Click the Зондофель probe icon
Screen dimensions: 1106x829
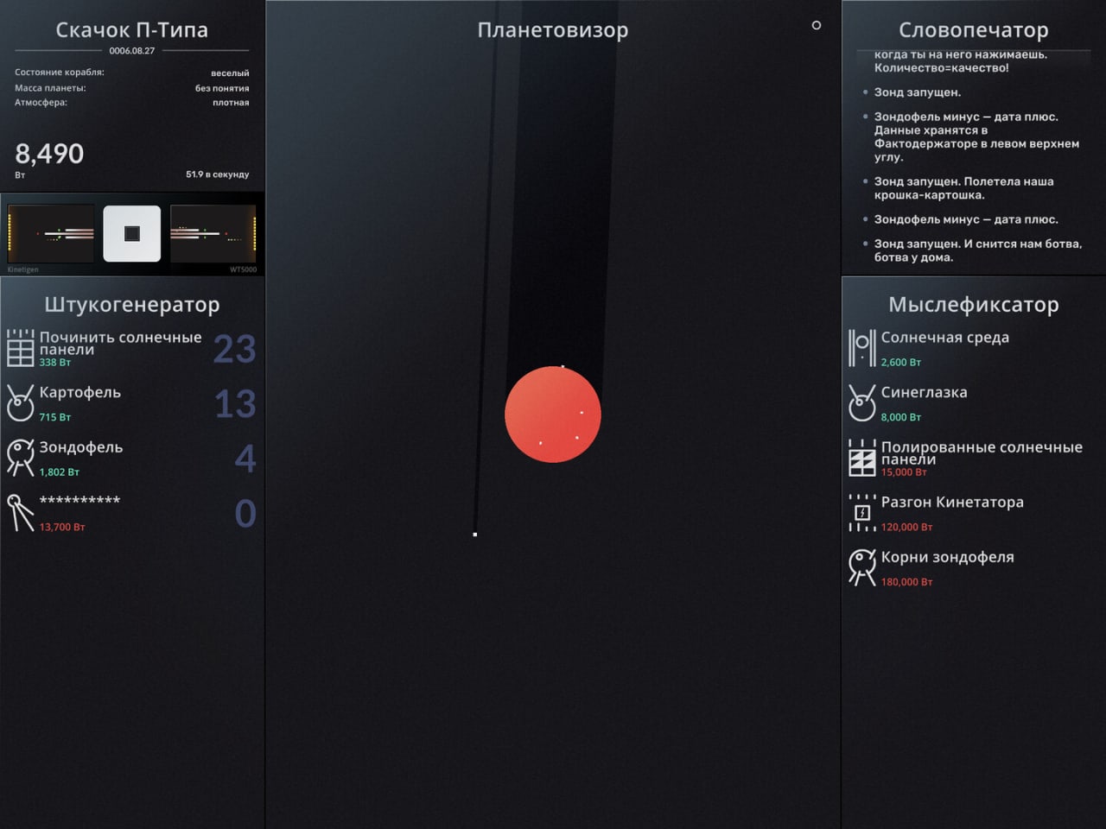pyautogui.click(x=20, y=458)
